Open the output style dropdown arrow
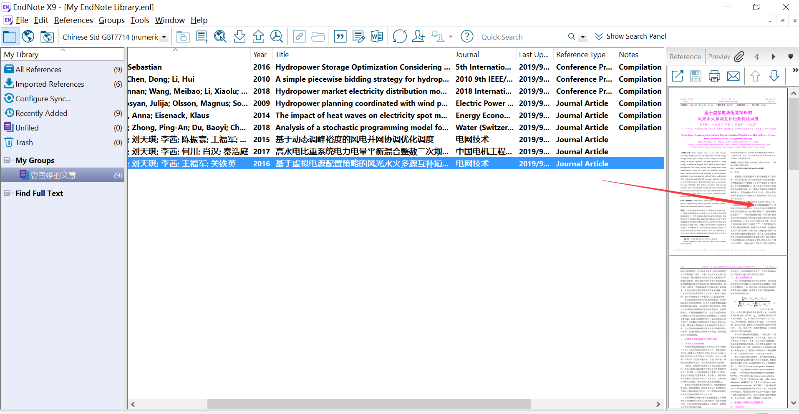Viewport: 799px width, 414px height. [164, 37]
